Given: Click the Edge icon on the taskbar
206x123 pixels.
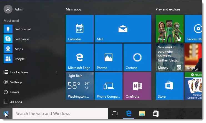Looking at the screenshot, I should coord(129,113).
